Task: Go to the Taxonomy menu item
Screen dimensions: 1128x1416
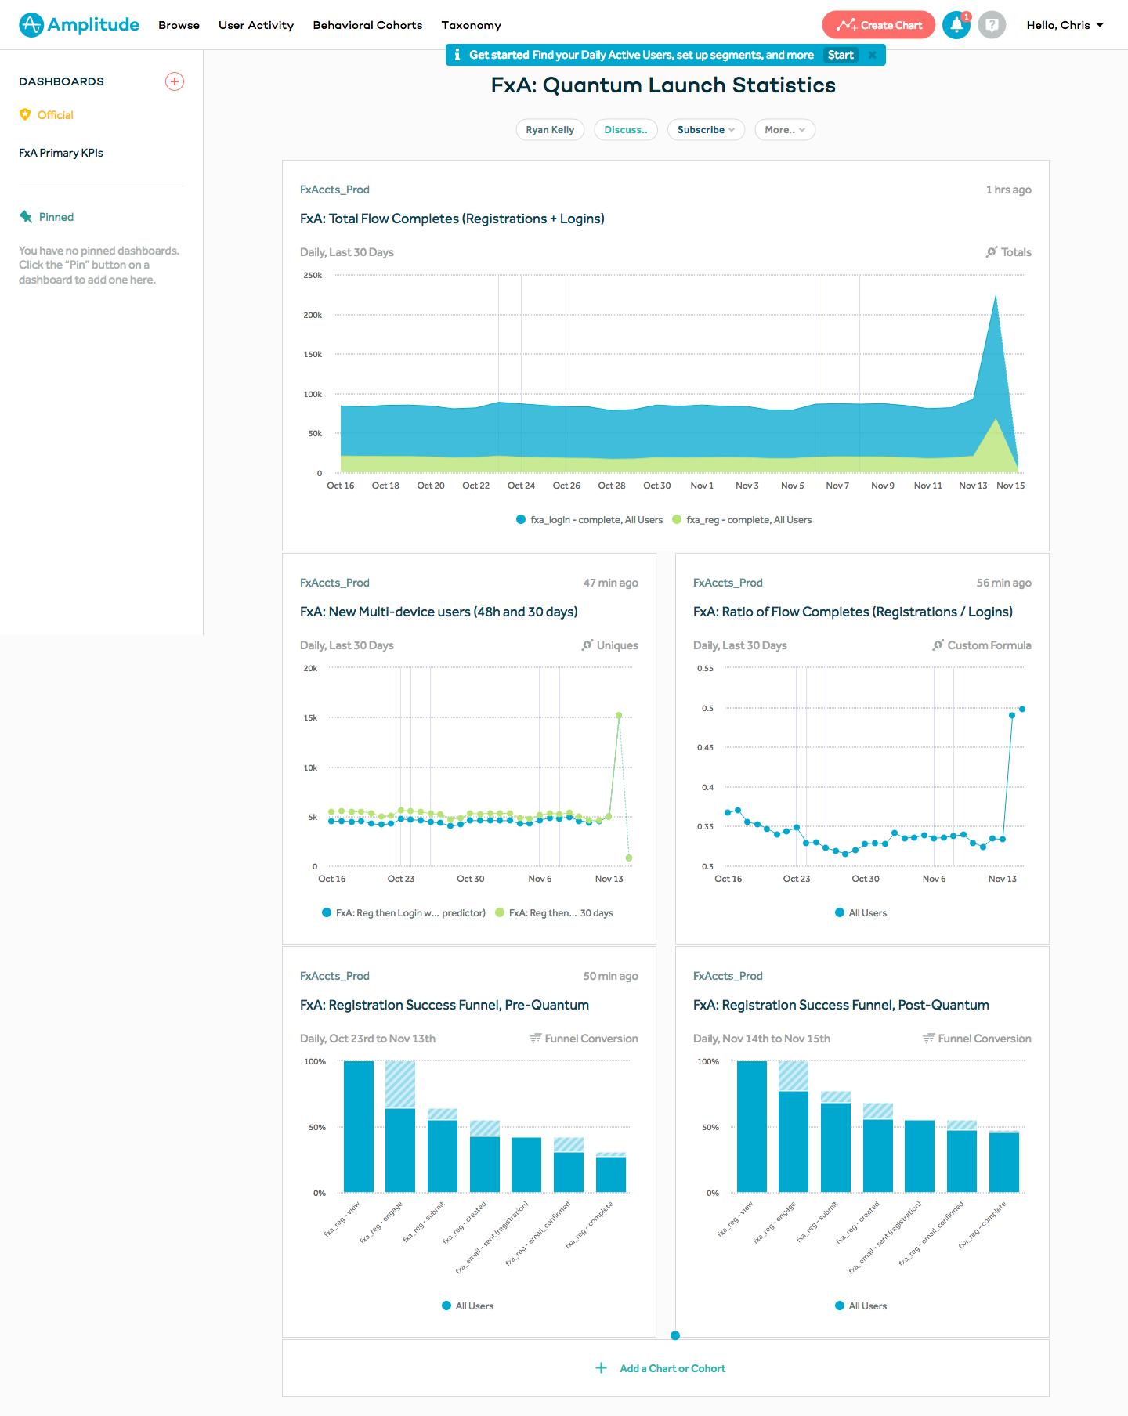Action: (x=471, y=25)
